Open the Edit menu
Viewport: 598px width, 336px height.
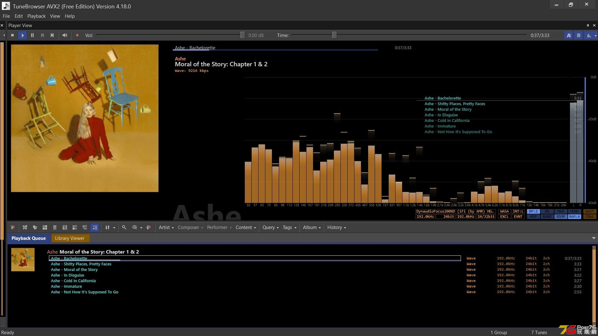click(x=19, y=16)
